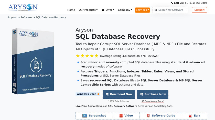
Task: Click the gift icon next to Offer
Action: point(103,10)
